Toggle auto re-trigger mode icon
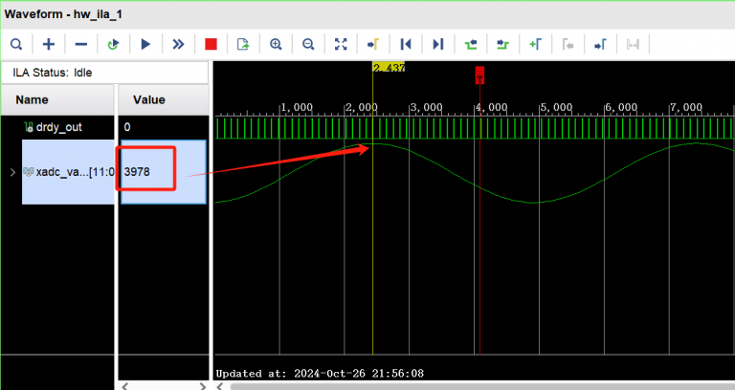The height and width of the screenshot is (390, 735). [x=114, y=44]
